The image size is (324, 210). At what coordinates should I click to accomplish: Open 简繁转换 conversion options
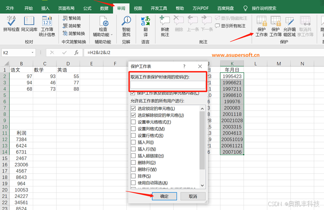tap(74, 34)
